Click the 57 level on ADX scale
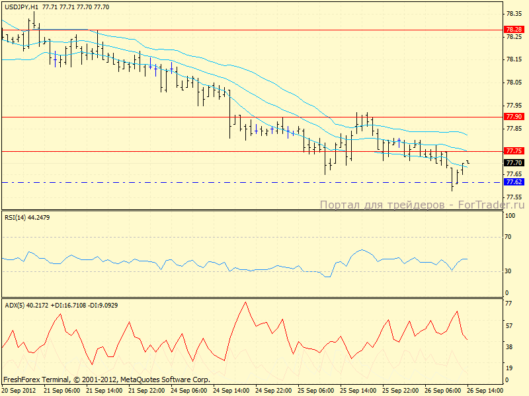Viewport: 529px width, 396px height. pyautogui.click(x=510, y=326)
